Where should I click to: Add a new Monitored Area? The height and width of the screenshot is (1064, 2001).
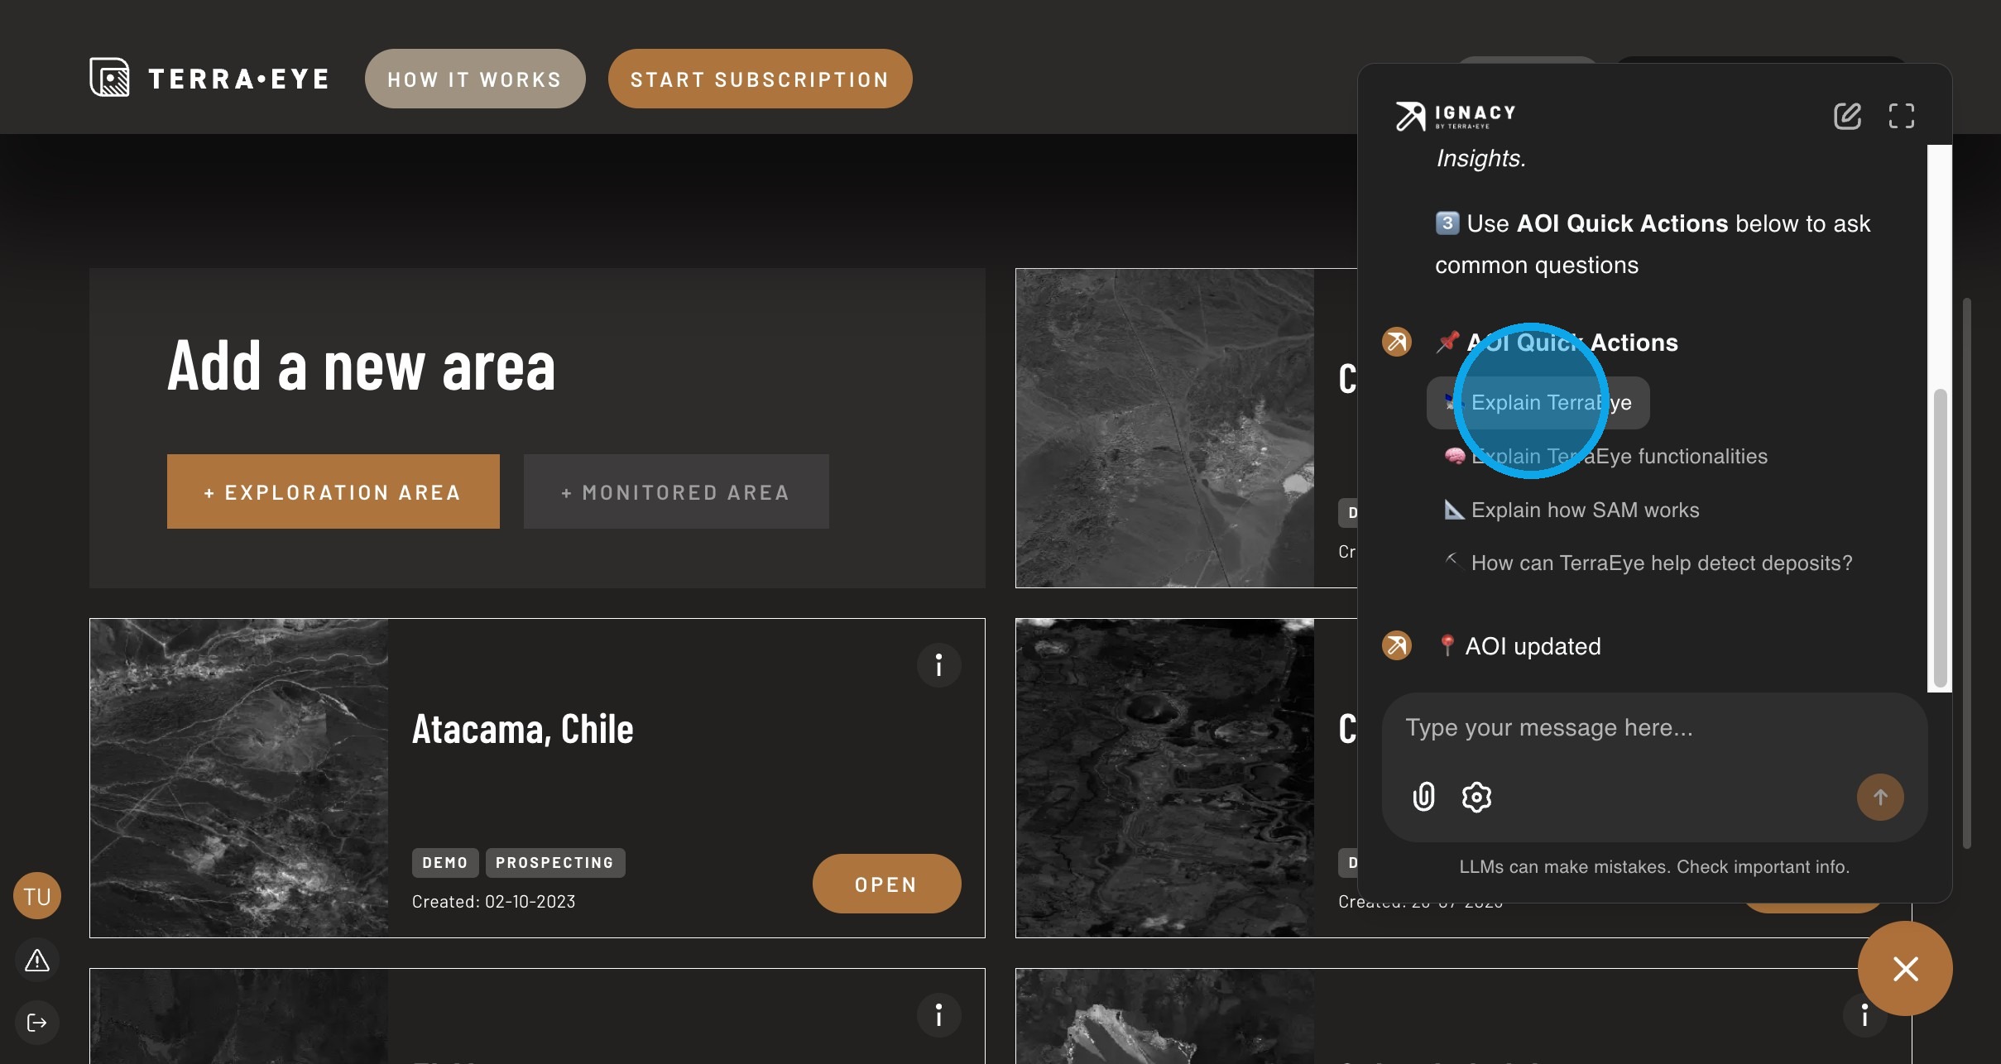pos(675,491)
